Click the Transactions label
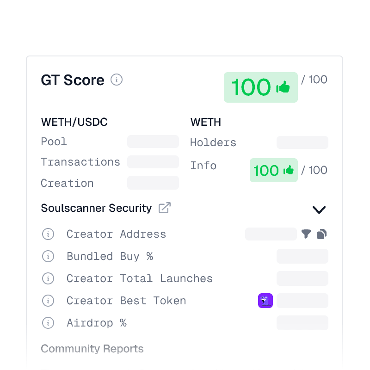Image resolution: width=370 pixels, height=370 pixels. (x=80, y=162)
